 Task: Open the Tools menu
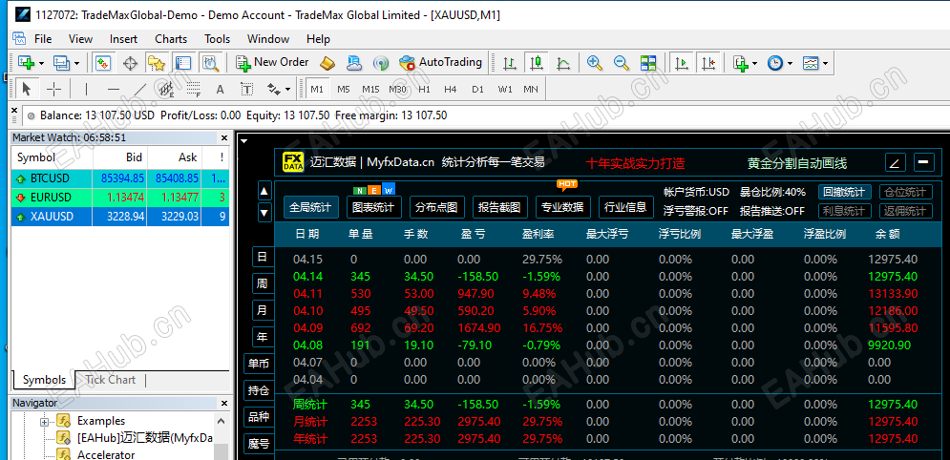point(217,39)
